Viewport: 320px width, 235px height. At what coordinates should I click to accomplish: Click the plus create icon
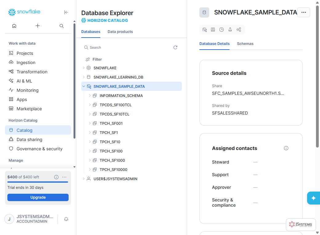38,26
